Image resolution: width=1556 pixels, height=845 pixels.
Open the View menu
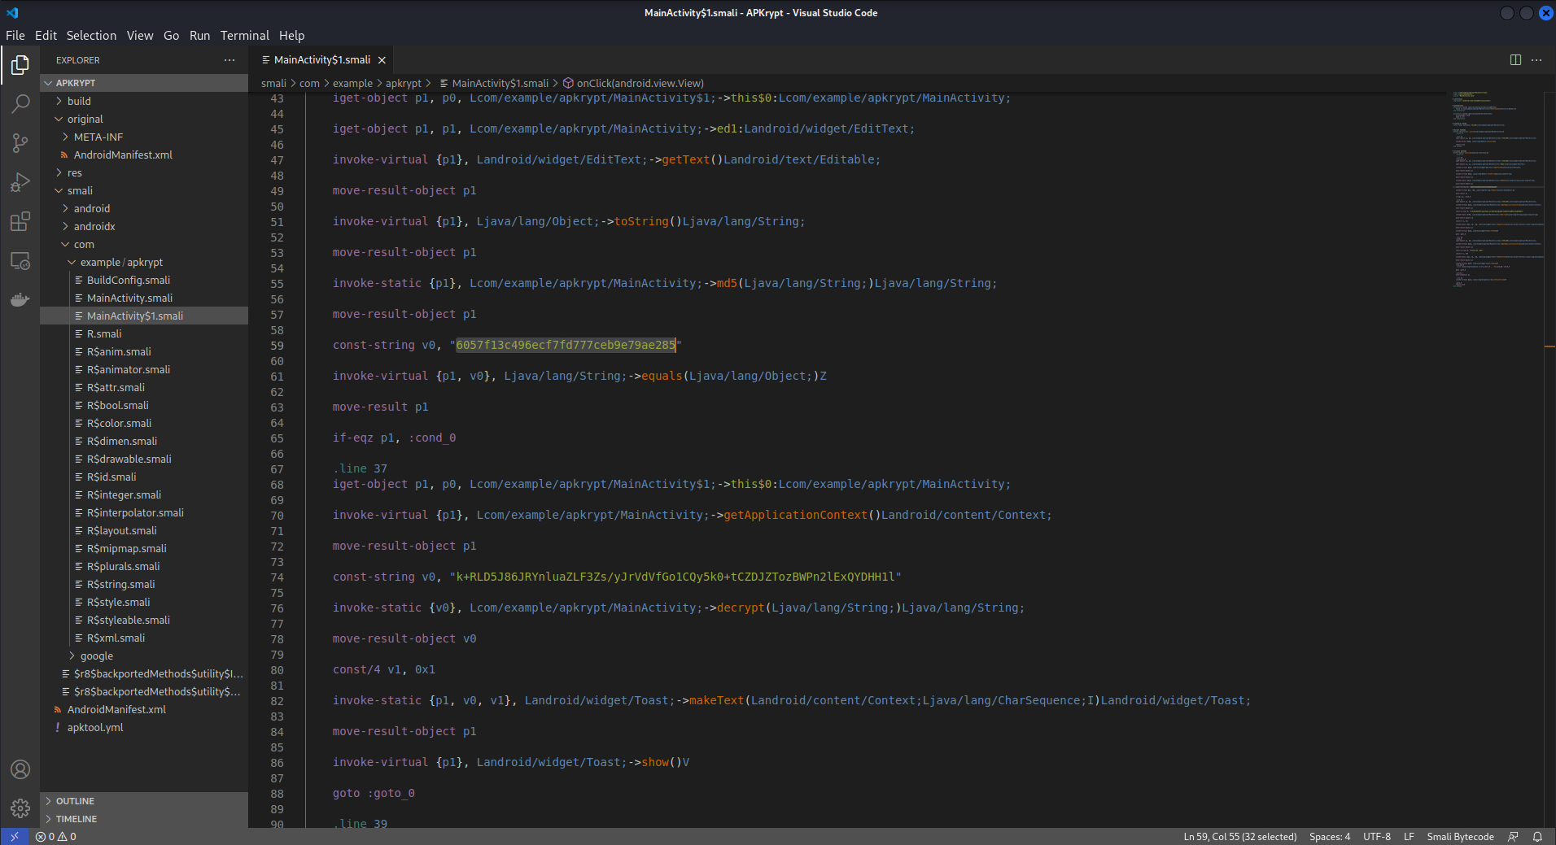click(x=140, y=36)
